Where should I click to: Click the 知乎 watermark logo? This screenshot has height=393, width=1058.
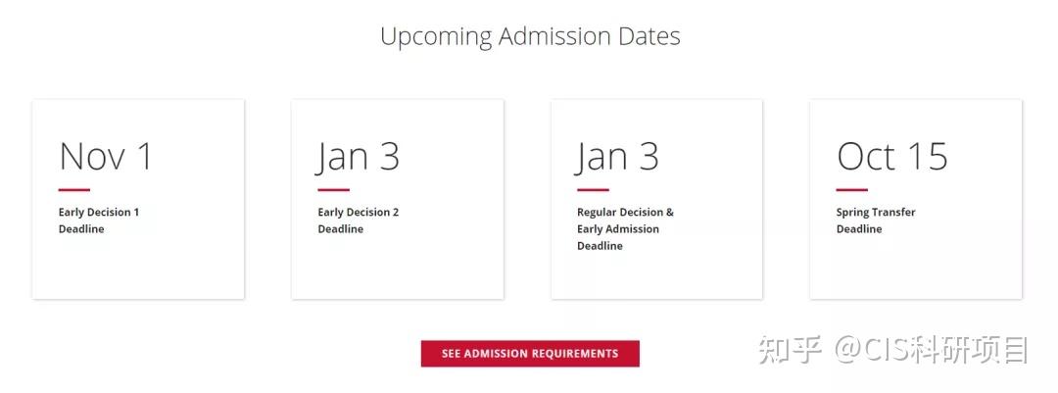click(x=792, y=350)
